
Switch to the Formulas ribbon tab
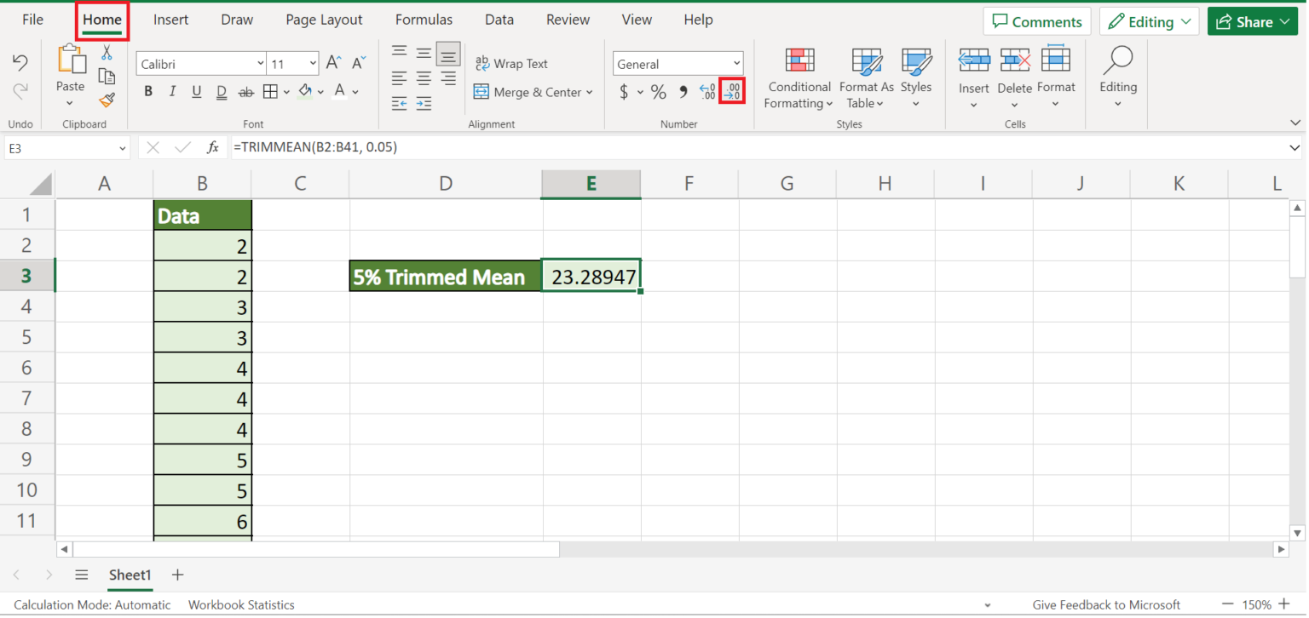point(424,19)
